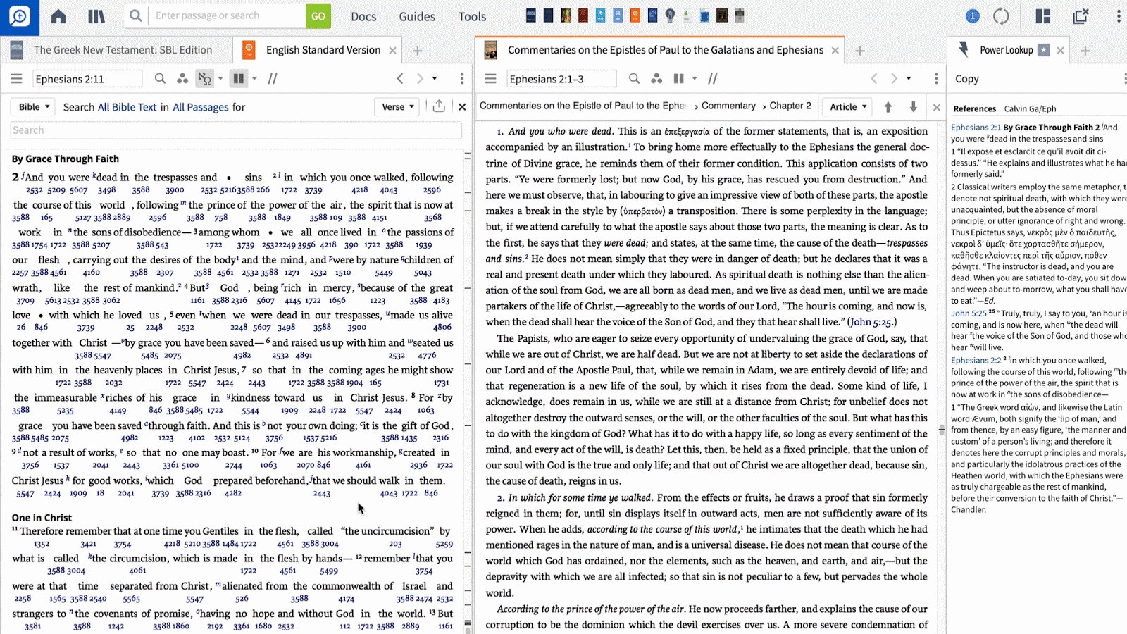Click the export icon in inline search bar
Screen dimensions: 1127x634
[x=439, y=106]
